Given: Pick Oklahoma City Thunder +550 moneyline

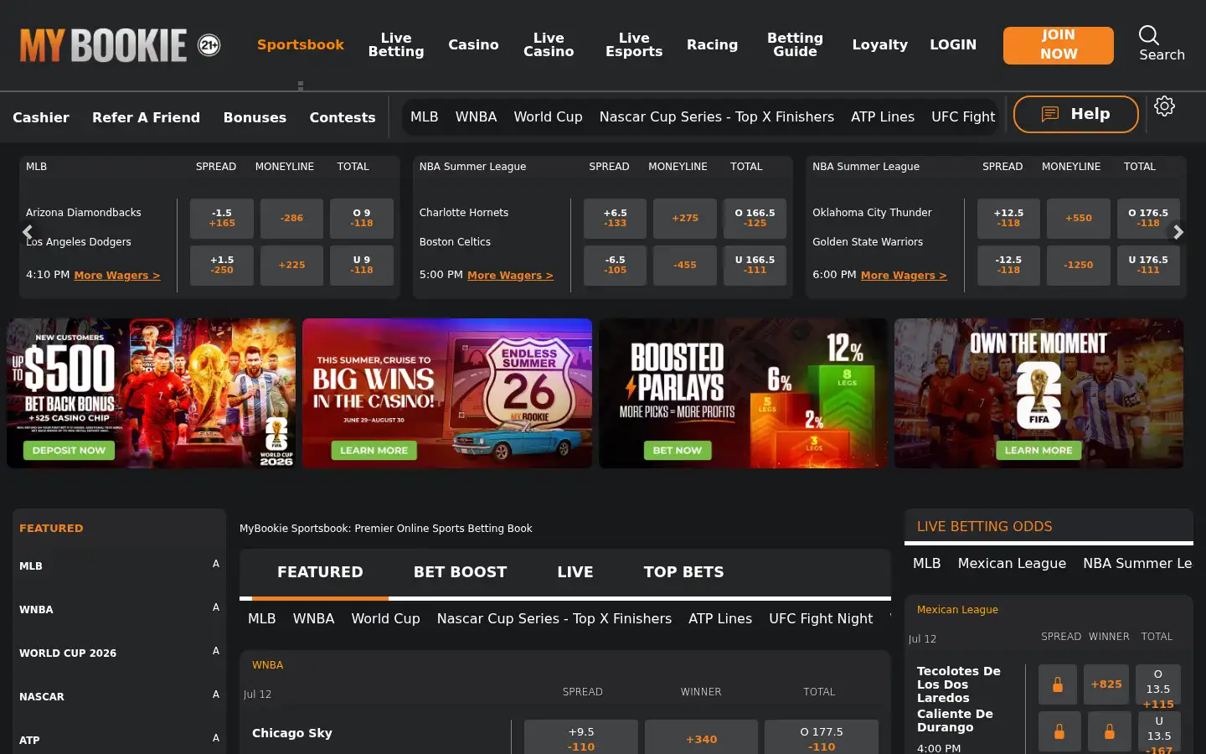Looking at the screenshot, I should [x=1079, y=218].
